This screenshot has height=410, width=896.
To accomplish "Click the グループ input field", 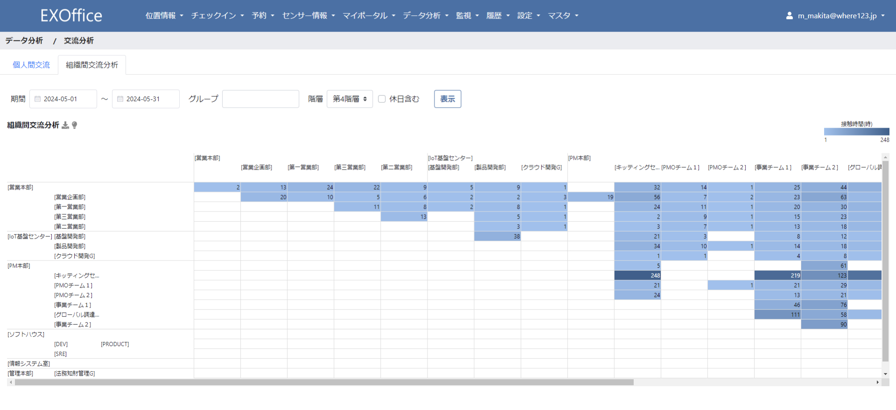I will tap(260, 99).
